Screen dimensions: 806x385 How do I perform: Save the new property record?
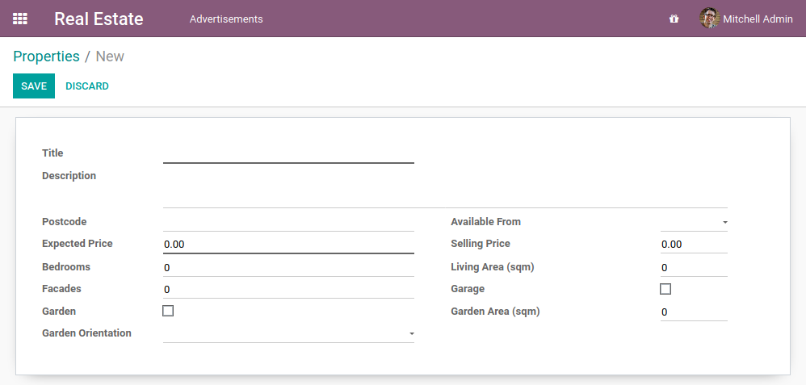34,86
